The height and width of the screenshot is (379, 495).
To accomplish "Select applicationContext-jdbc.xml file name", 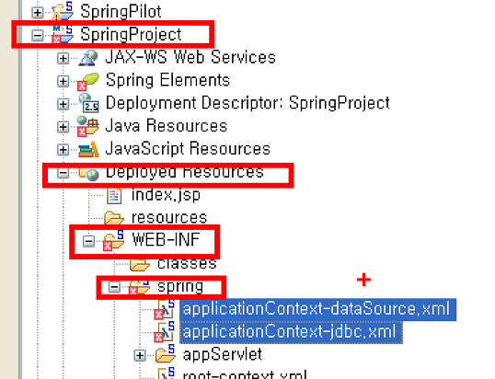I will (290, 332).
